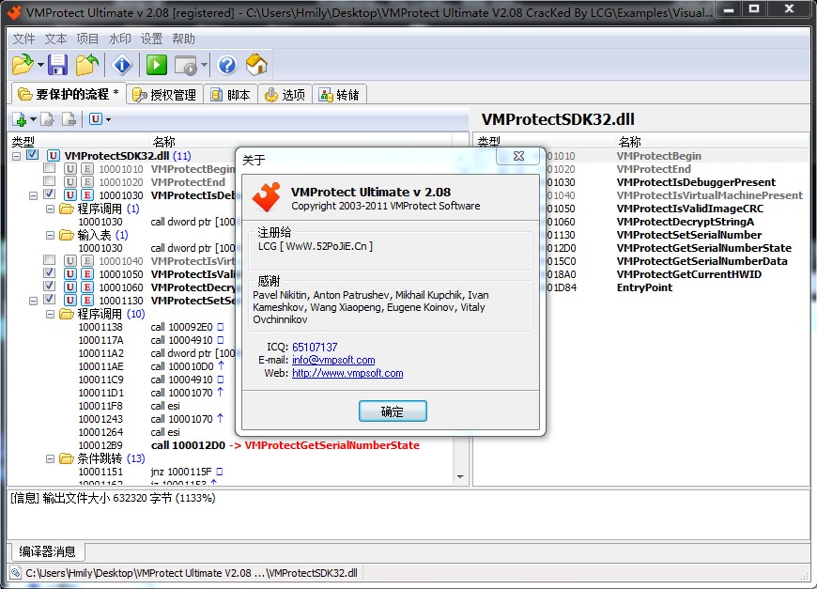This screenshot has width=817, height=589.
Task: Collapse the 条件跳转 (13) folder
Action: click(x=50, y=458)
